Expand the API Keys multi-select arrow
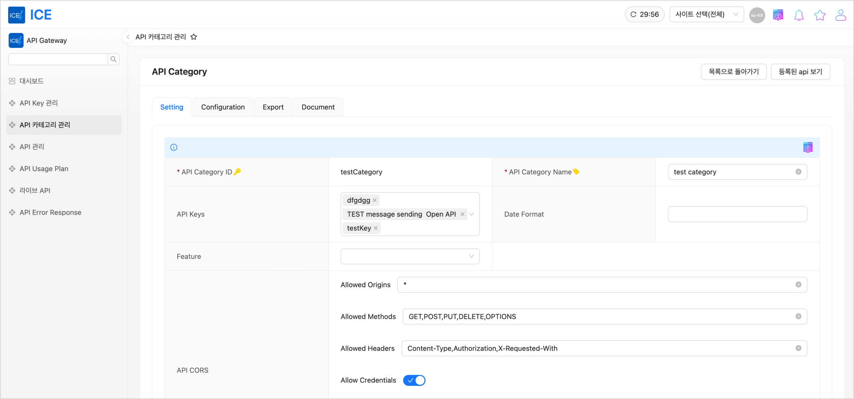The width and height of the screenshot is (854, 399). 472,214
